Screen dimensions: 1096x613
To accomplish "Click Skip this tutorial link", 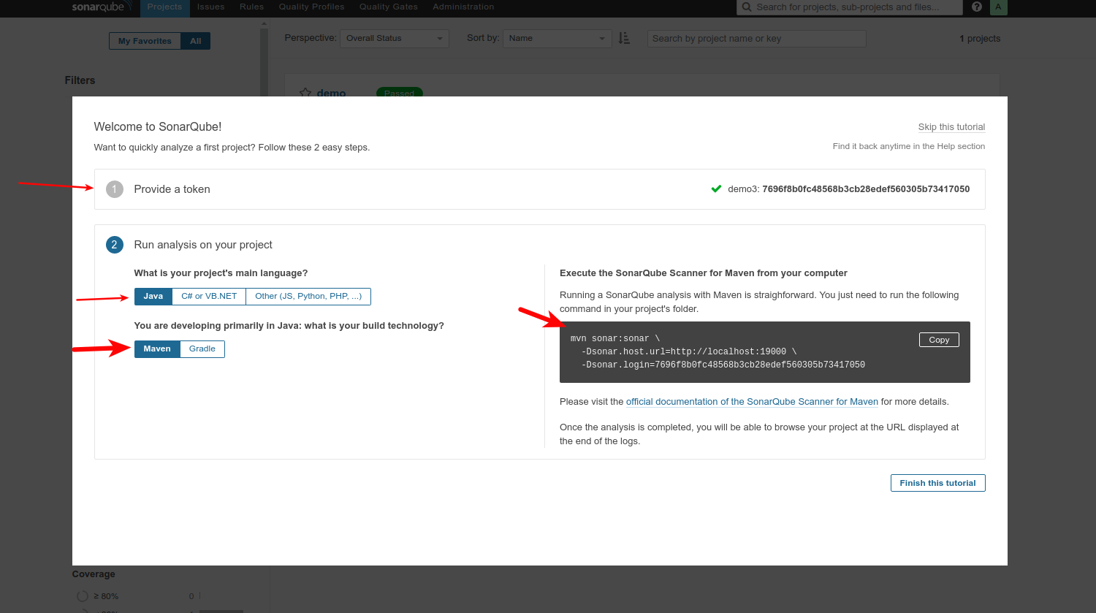I will pos(951,127).
